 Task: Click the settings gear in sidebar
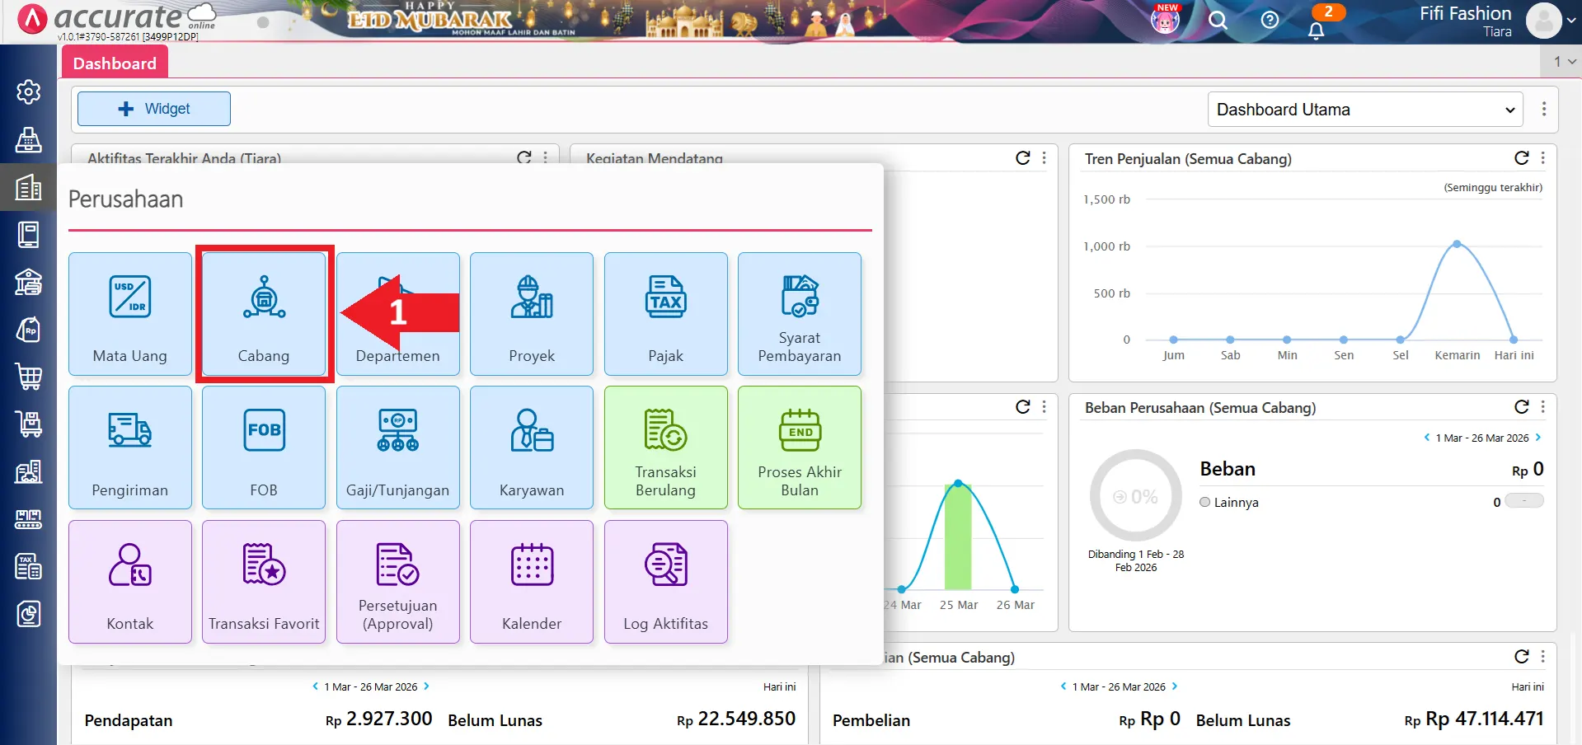click(29, 91)
